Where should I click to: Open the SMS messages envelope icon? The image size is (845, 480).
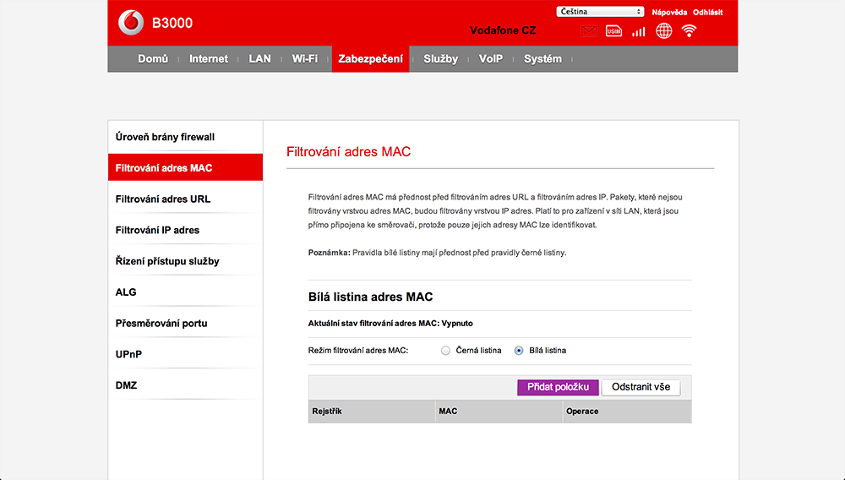[588, 31]
